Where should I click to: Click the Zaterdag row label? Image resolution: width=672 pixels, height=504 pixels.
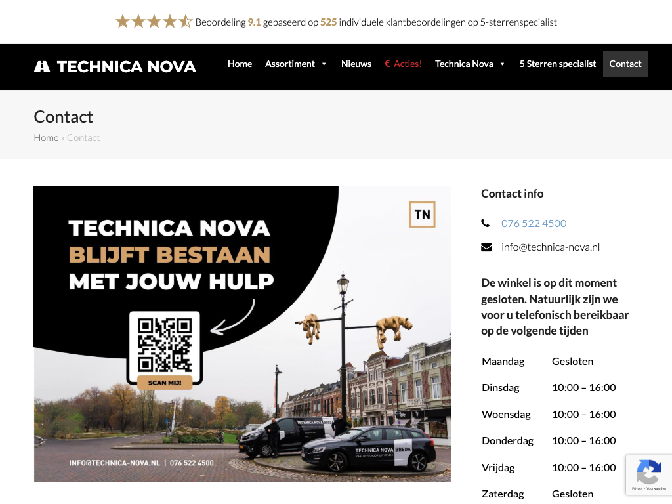pyautogui.click(x=503, y=493)
